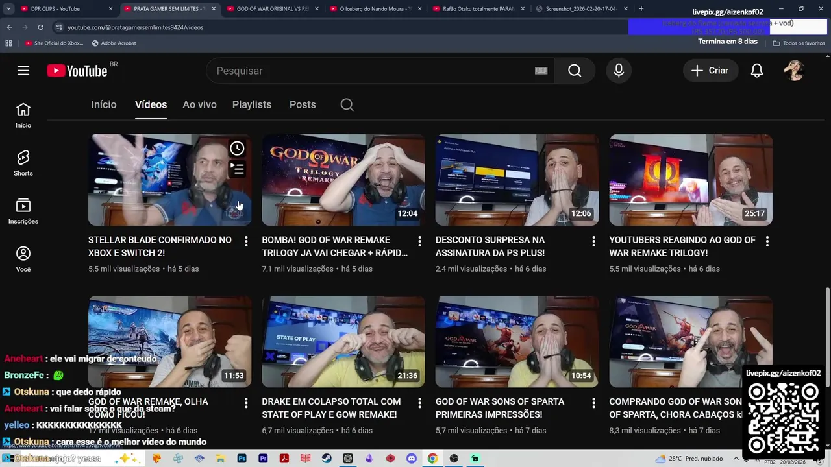Click the magnifier search button
This screenshot has height=467, width=831.
pyautogui.click(x=575, y=71)
